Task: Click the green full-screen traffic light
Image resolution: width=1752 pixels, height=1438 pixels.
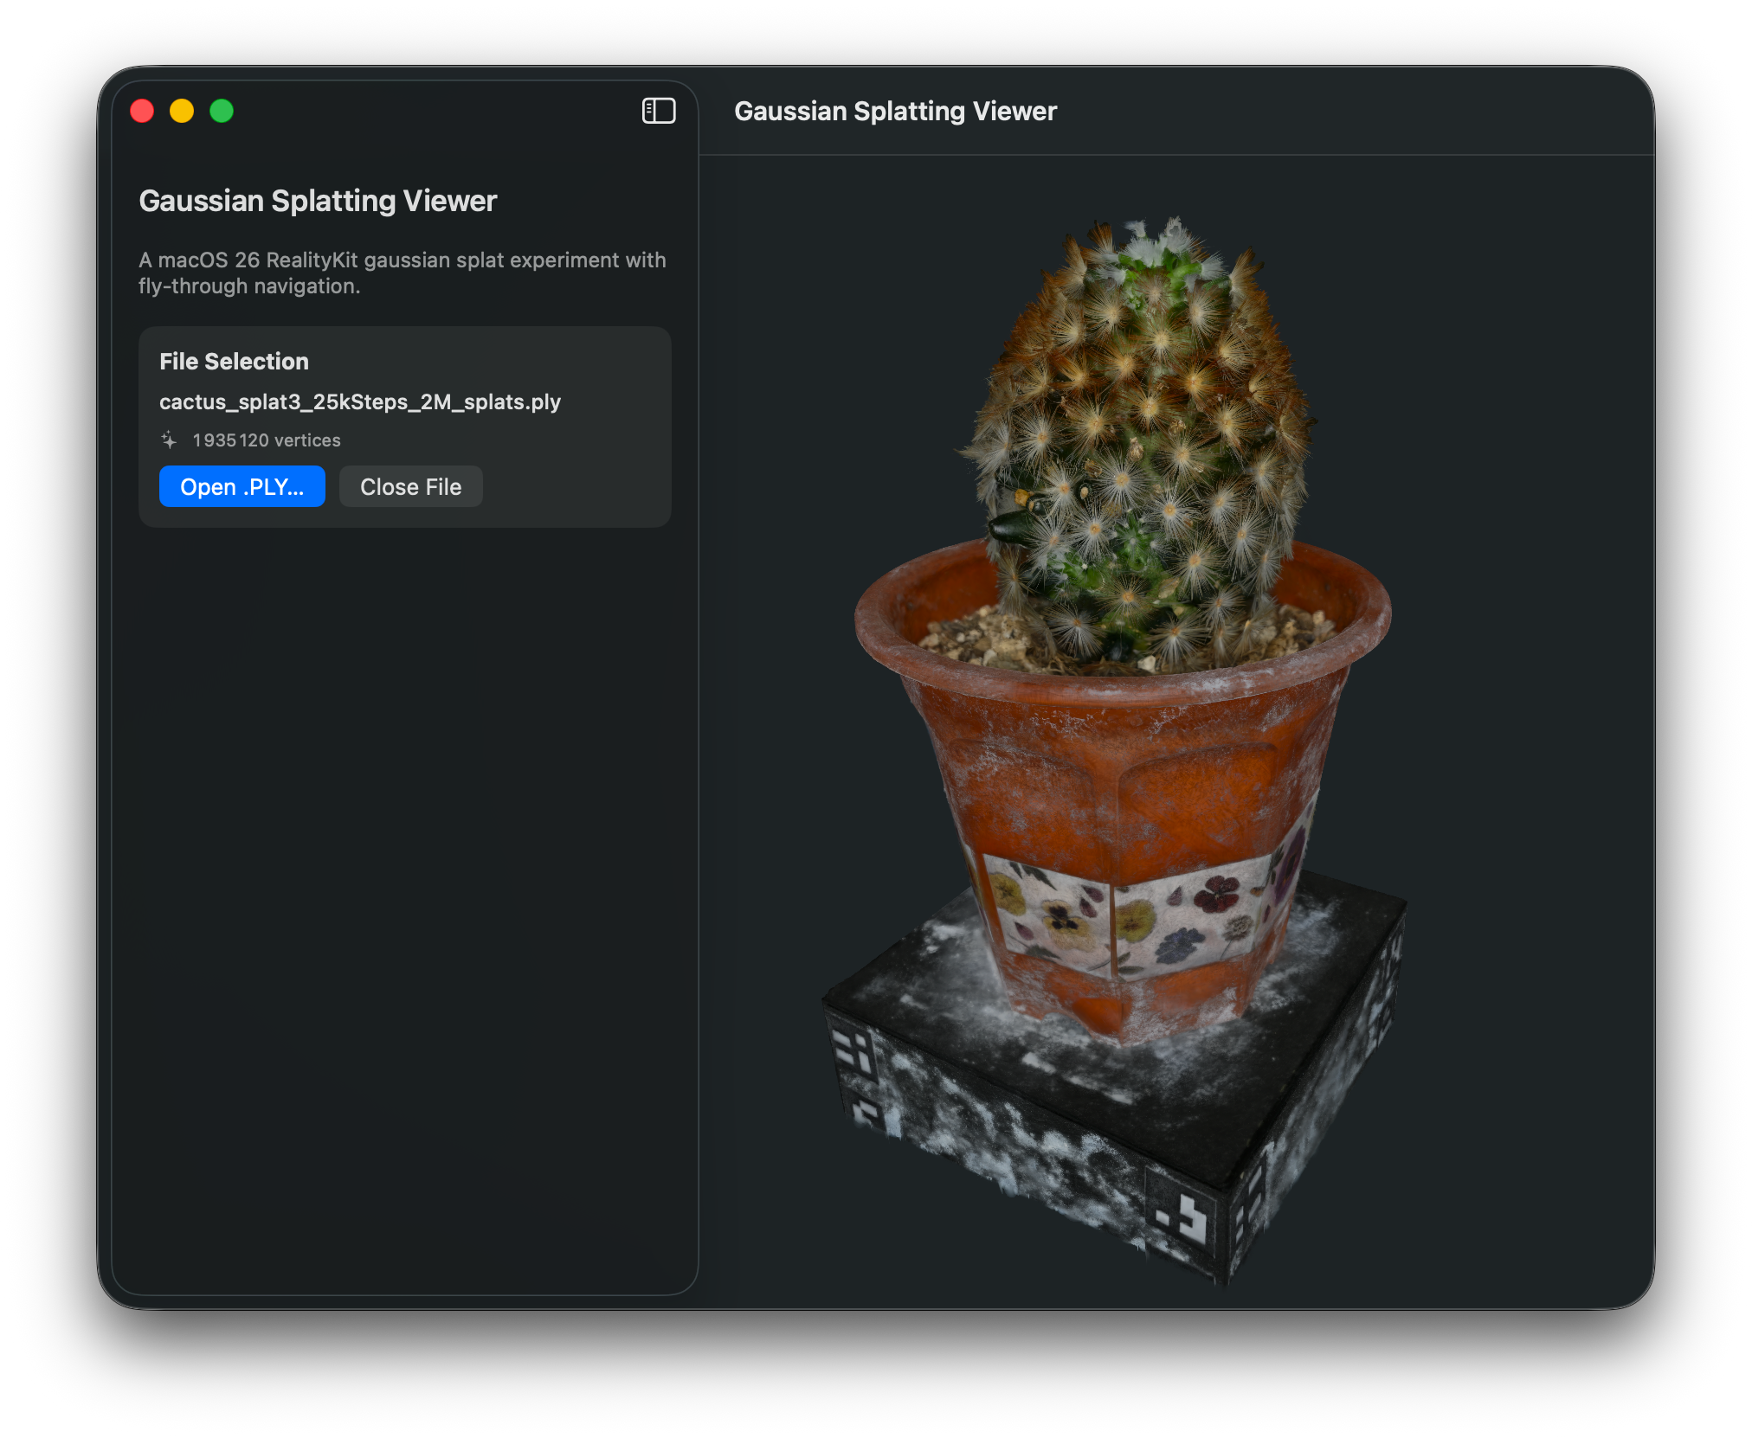Action: (222, 111)
